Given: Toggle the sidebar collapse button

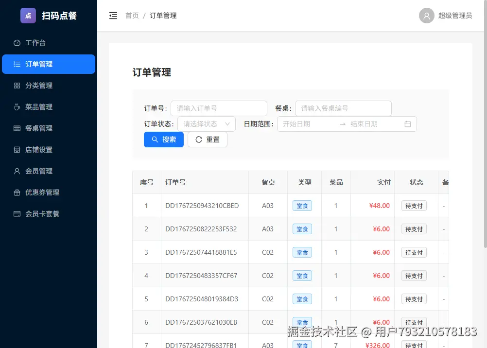Looking at the screenshot, I should tap(113, 15).
